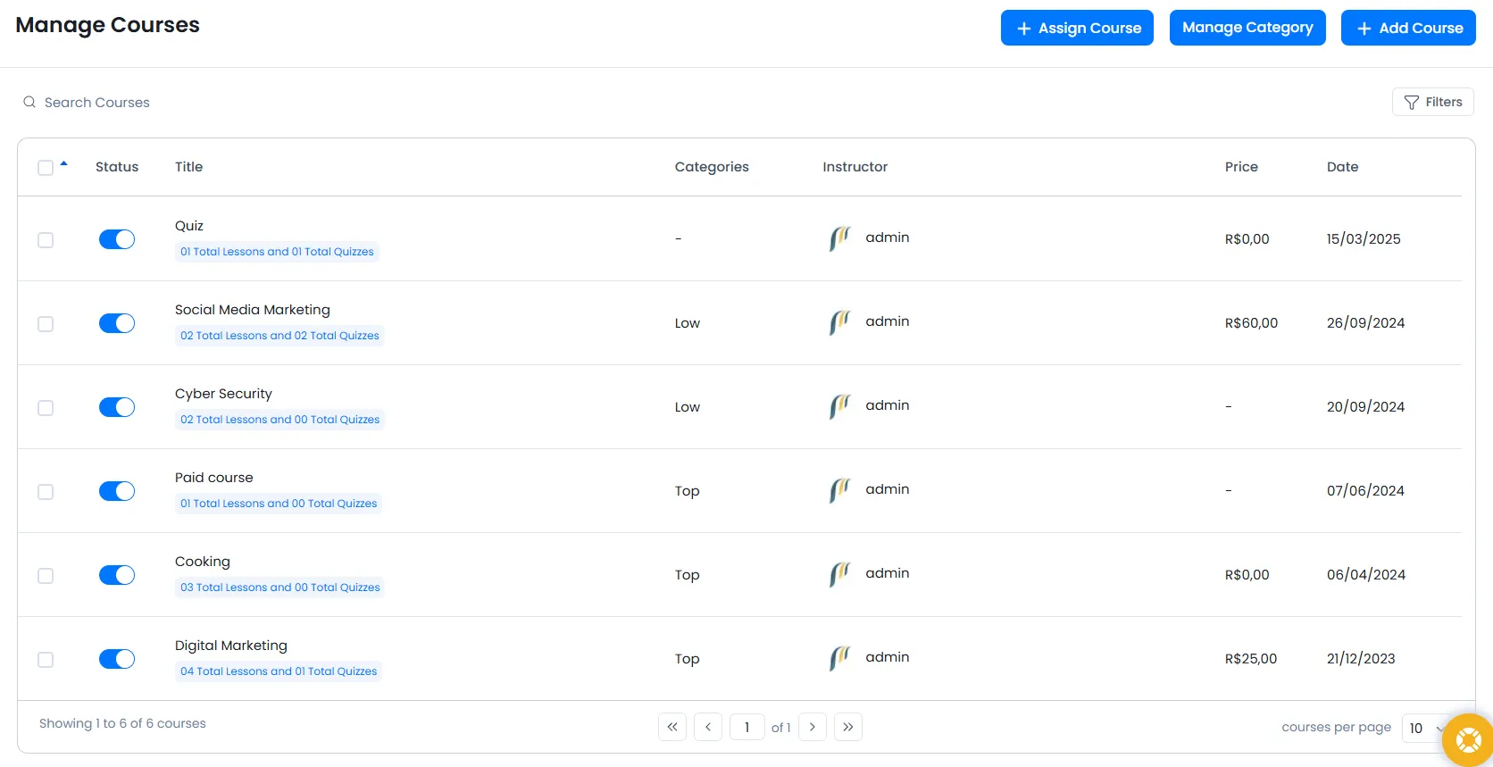Tick the checkbox for Quiz course
The image size is (1493, 767).
46,240
